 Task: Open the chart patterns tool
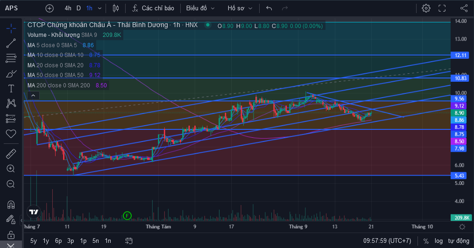click(11, 103)
